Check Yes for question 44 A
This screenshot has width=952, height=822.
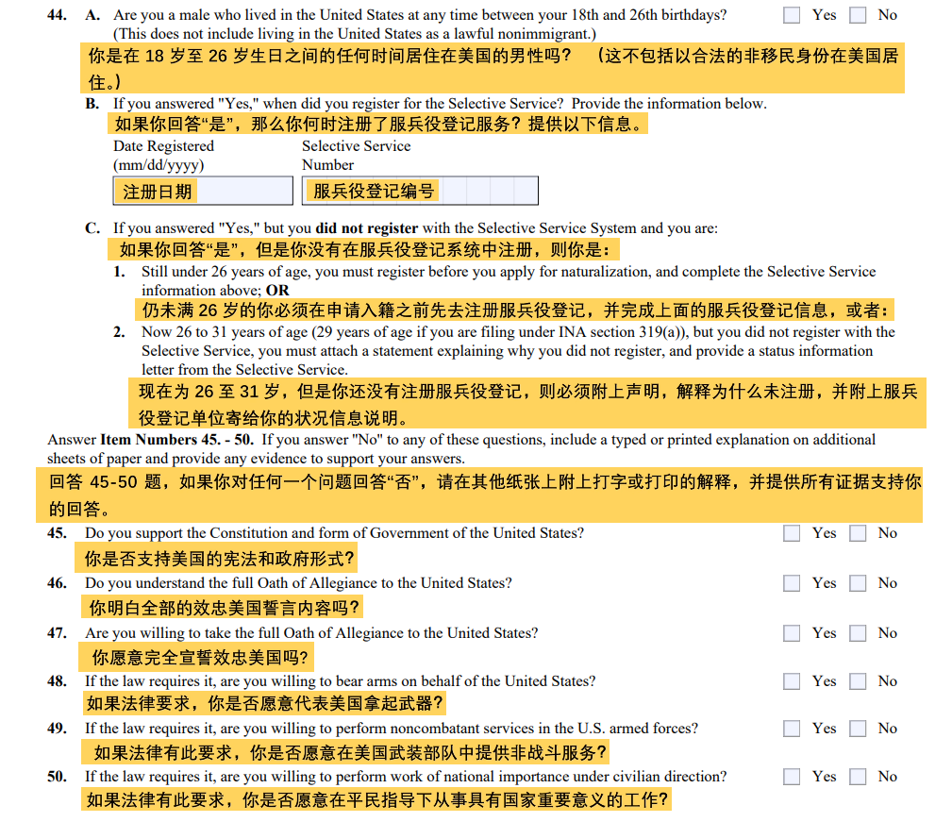[x=793, y=15]
